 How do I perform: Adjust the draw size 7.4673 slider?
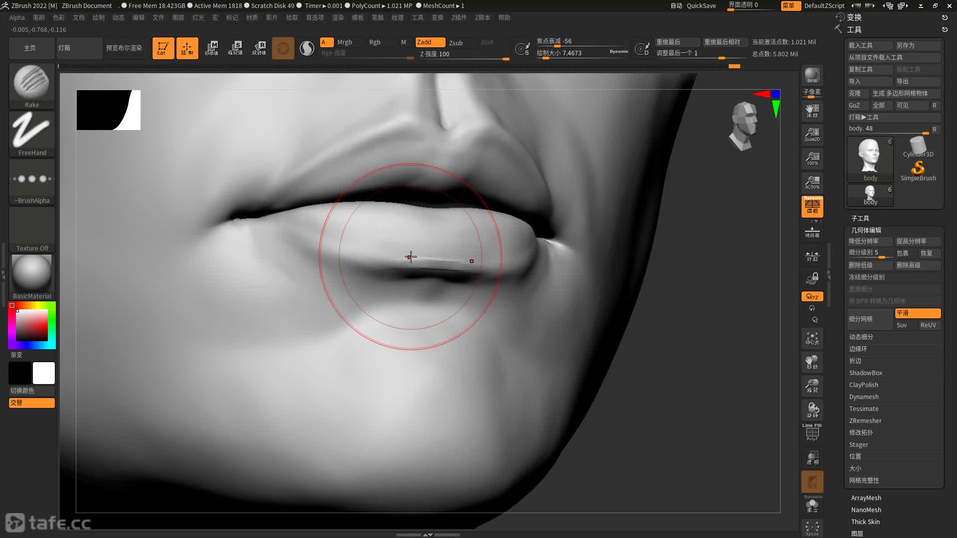pos(582,53)
